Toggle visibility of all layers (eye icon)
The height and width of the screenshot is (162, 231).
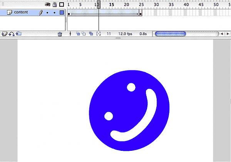pos(48,5)
